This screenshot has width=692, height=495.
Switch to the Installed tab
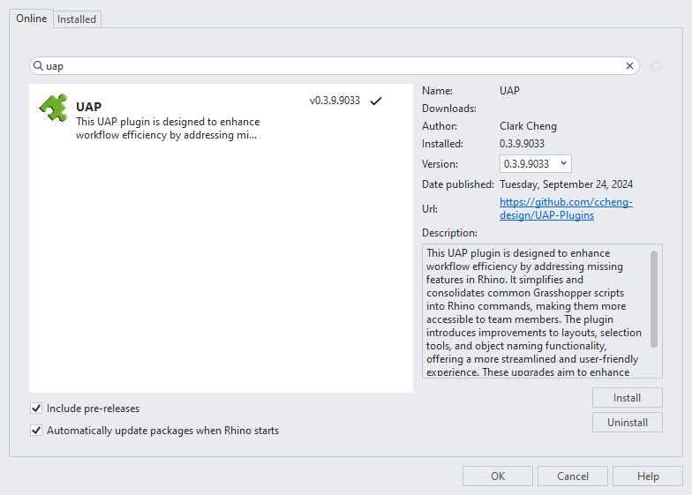(77, 19)
